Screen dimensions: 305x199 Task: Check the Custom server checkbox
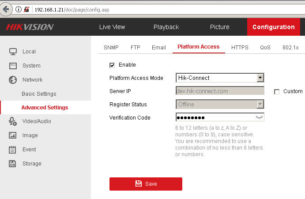277,92
